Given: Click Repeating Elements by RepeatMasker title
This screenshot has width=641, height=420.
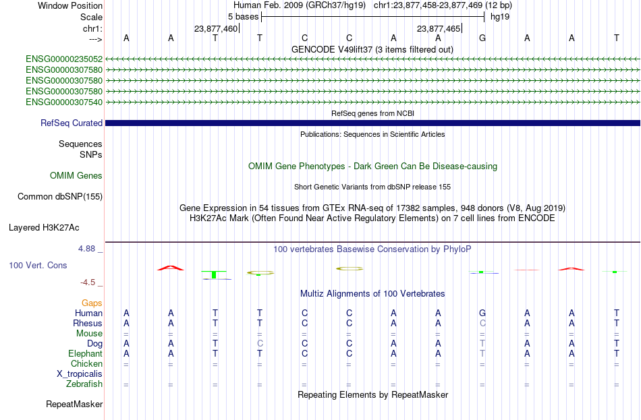Looking at the screenshot, I should click(x=372, y=395).
